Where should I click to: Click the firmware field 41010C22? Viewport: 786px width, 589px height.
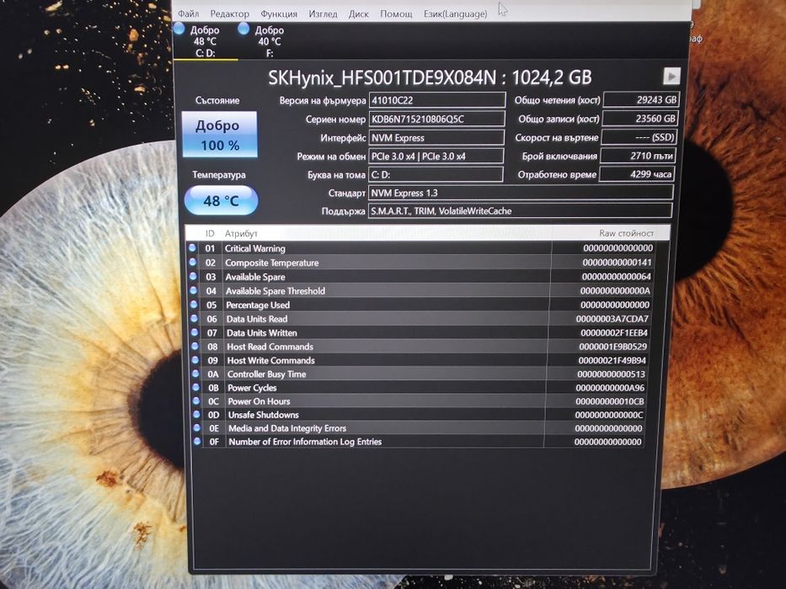[437, 100]
